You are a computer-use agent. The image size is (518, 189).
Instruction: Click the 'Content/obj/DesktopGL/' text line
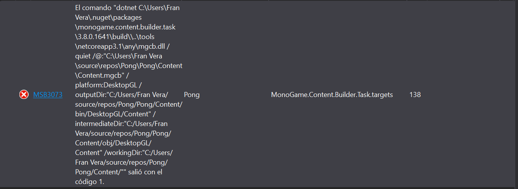(x=108, y=143)
